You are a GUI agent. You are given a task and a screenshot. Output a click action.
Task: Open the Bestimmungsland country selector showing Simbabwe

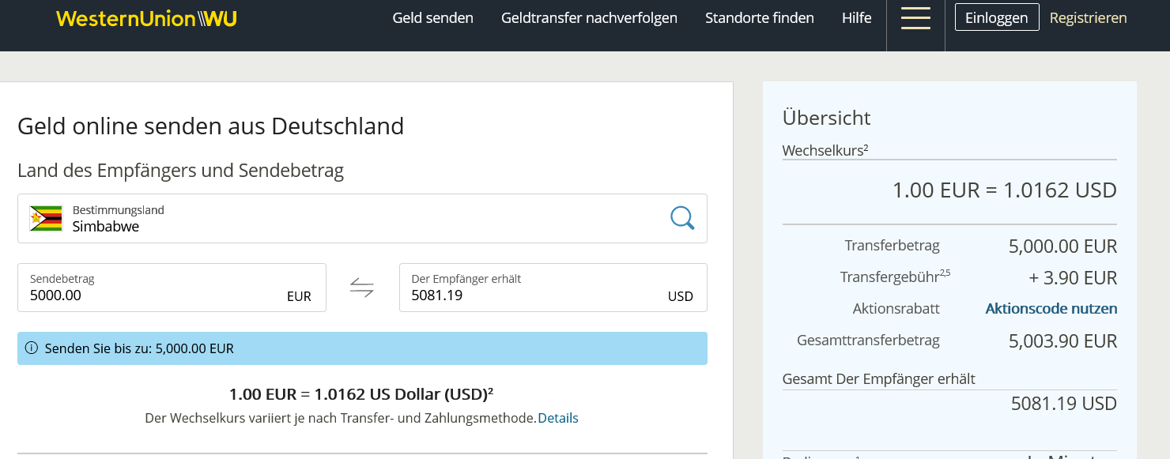point(348,219)
